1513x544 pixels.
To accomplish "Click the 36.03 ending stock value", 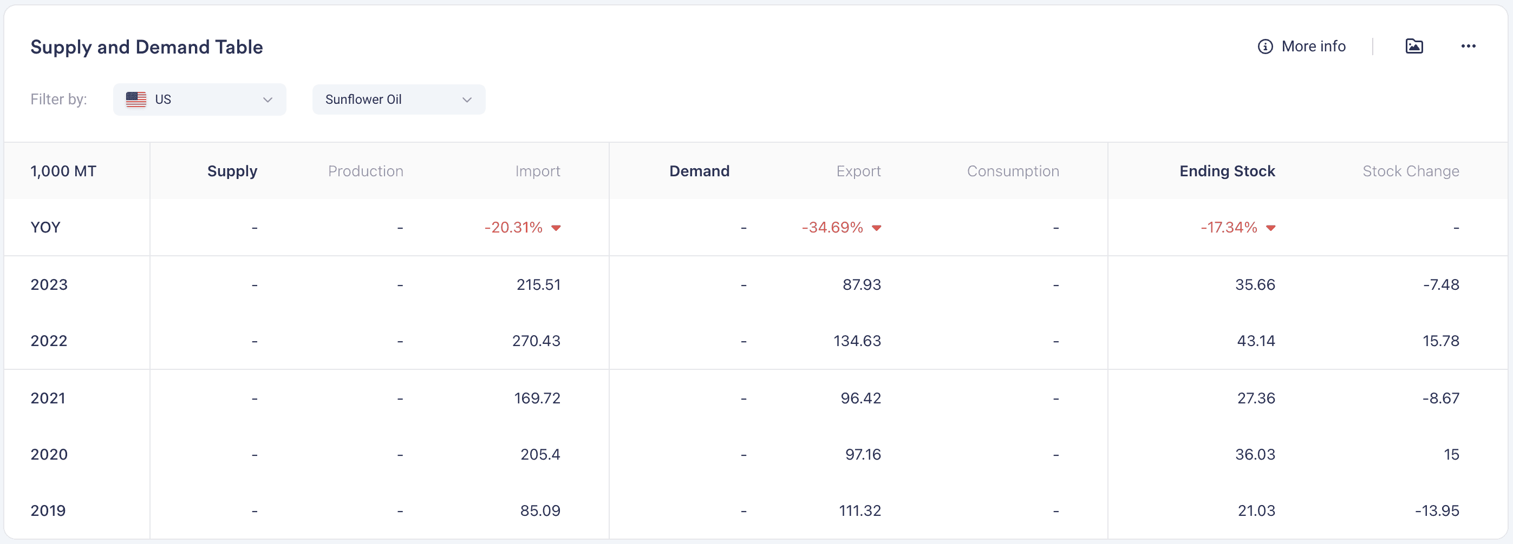I will click(1255, 454).
